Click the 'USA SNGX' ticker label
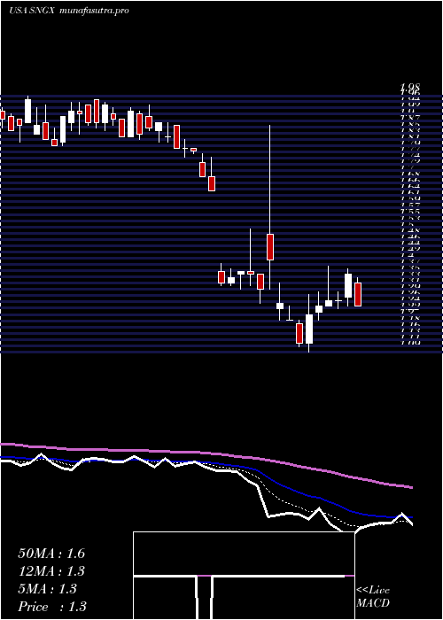Viewport: 443px width, 620px height. (34, 11)
